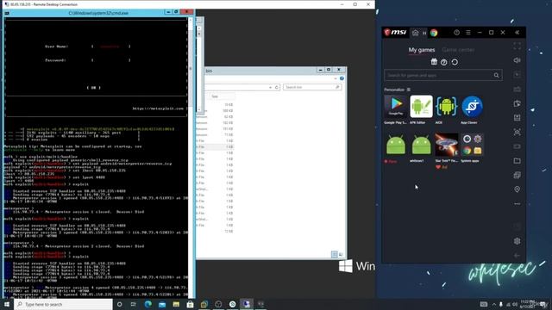
Task: Open the home tab icon in MSI player
Action: [416, 33]
